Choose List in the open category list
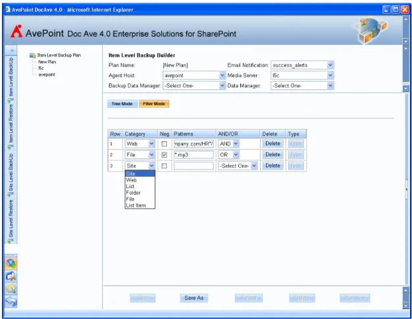412x319 pixels. click(x=140, y=186)
